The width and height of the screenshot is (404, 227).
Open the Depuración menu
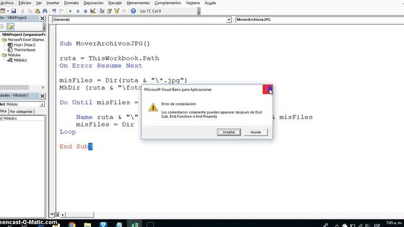click(x=93, y=3)
